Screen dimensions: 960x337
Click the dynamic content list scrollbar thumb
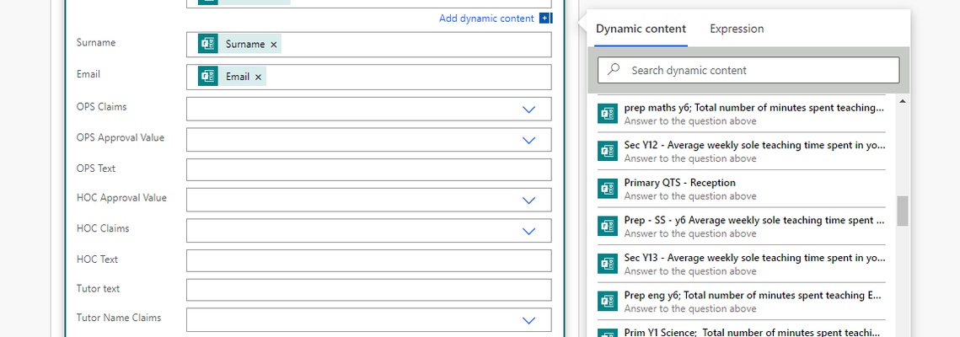pyautogui.click(x=903, y=211)
